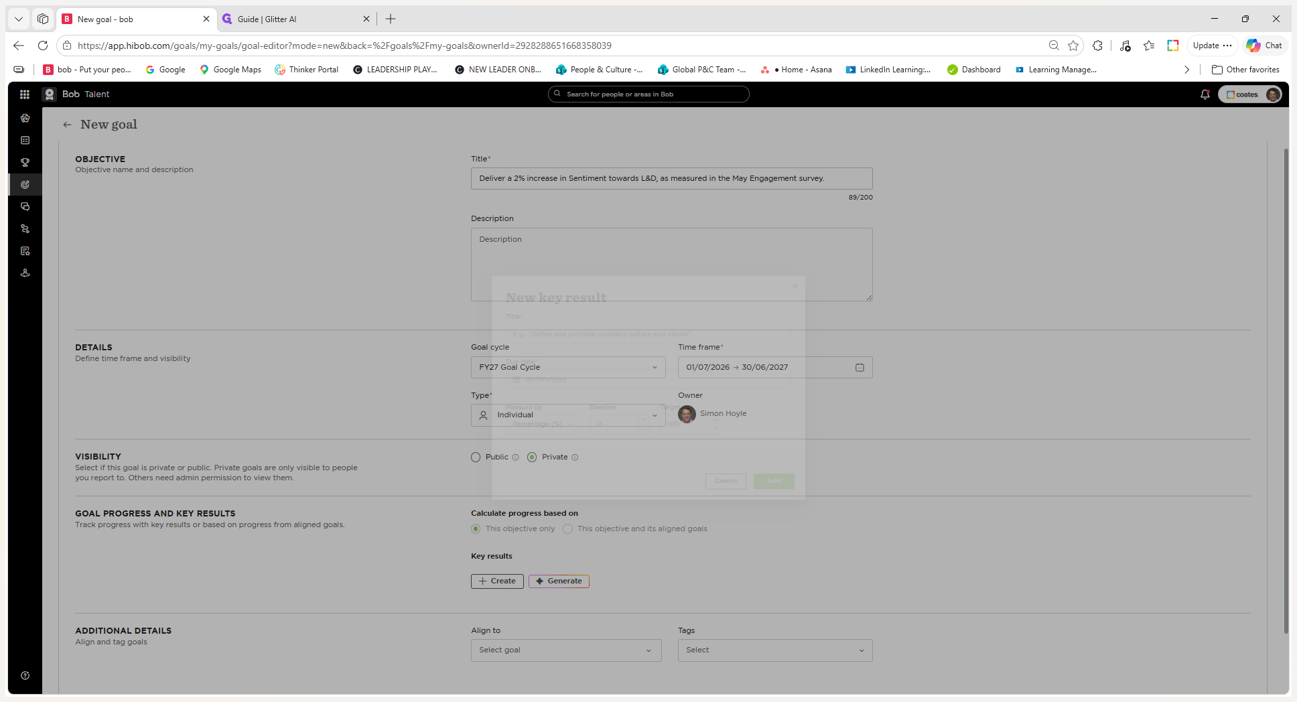
Task: Show more favorites bar chevron
Action: [x=1186, y=70]
